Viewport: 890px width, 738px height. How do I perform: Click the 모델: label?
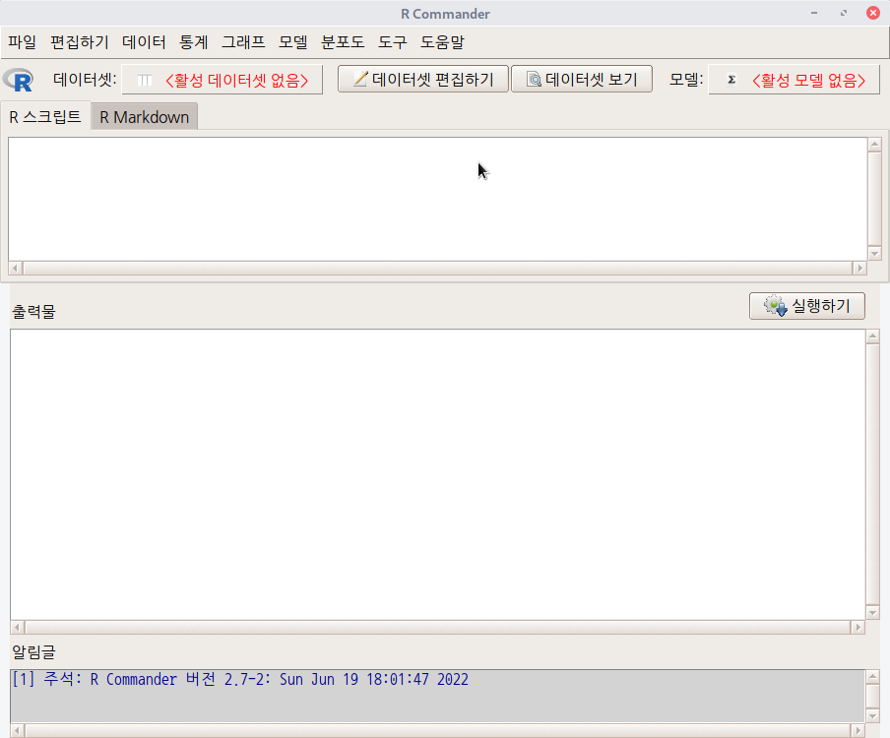[685, 80]
